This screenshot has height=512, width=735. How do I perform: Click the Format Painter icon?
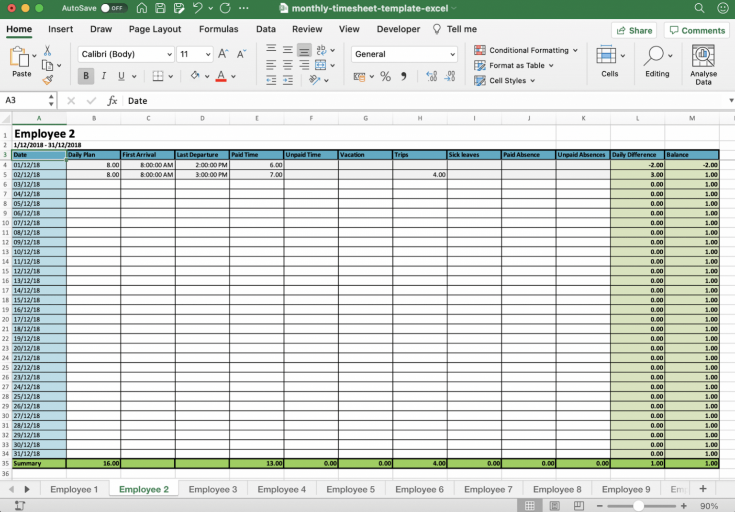click(48, 80)
